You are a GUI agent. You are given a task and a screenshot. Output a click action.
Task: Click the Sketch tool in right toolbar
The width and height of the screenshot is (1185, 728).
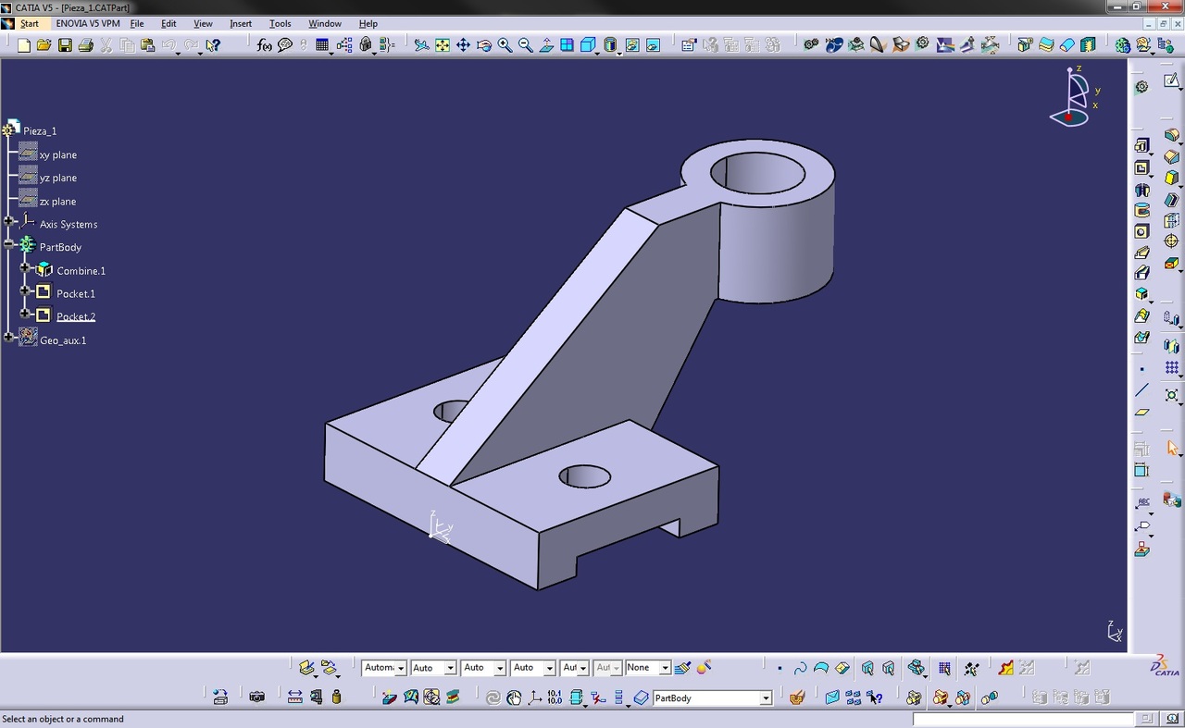pyautogui.click(x=1172, y=81)
